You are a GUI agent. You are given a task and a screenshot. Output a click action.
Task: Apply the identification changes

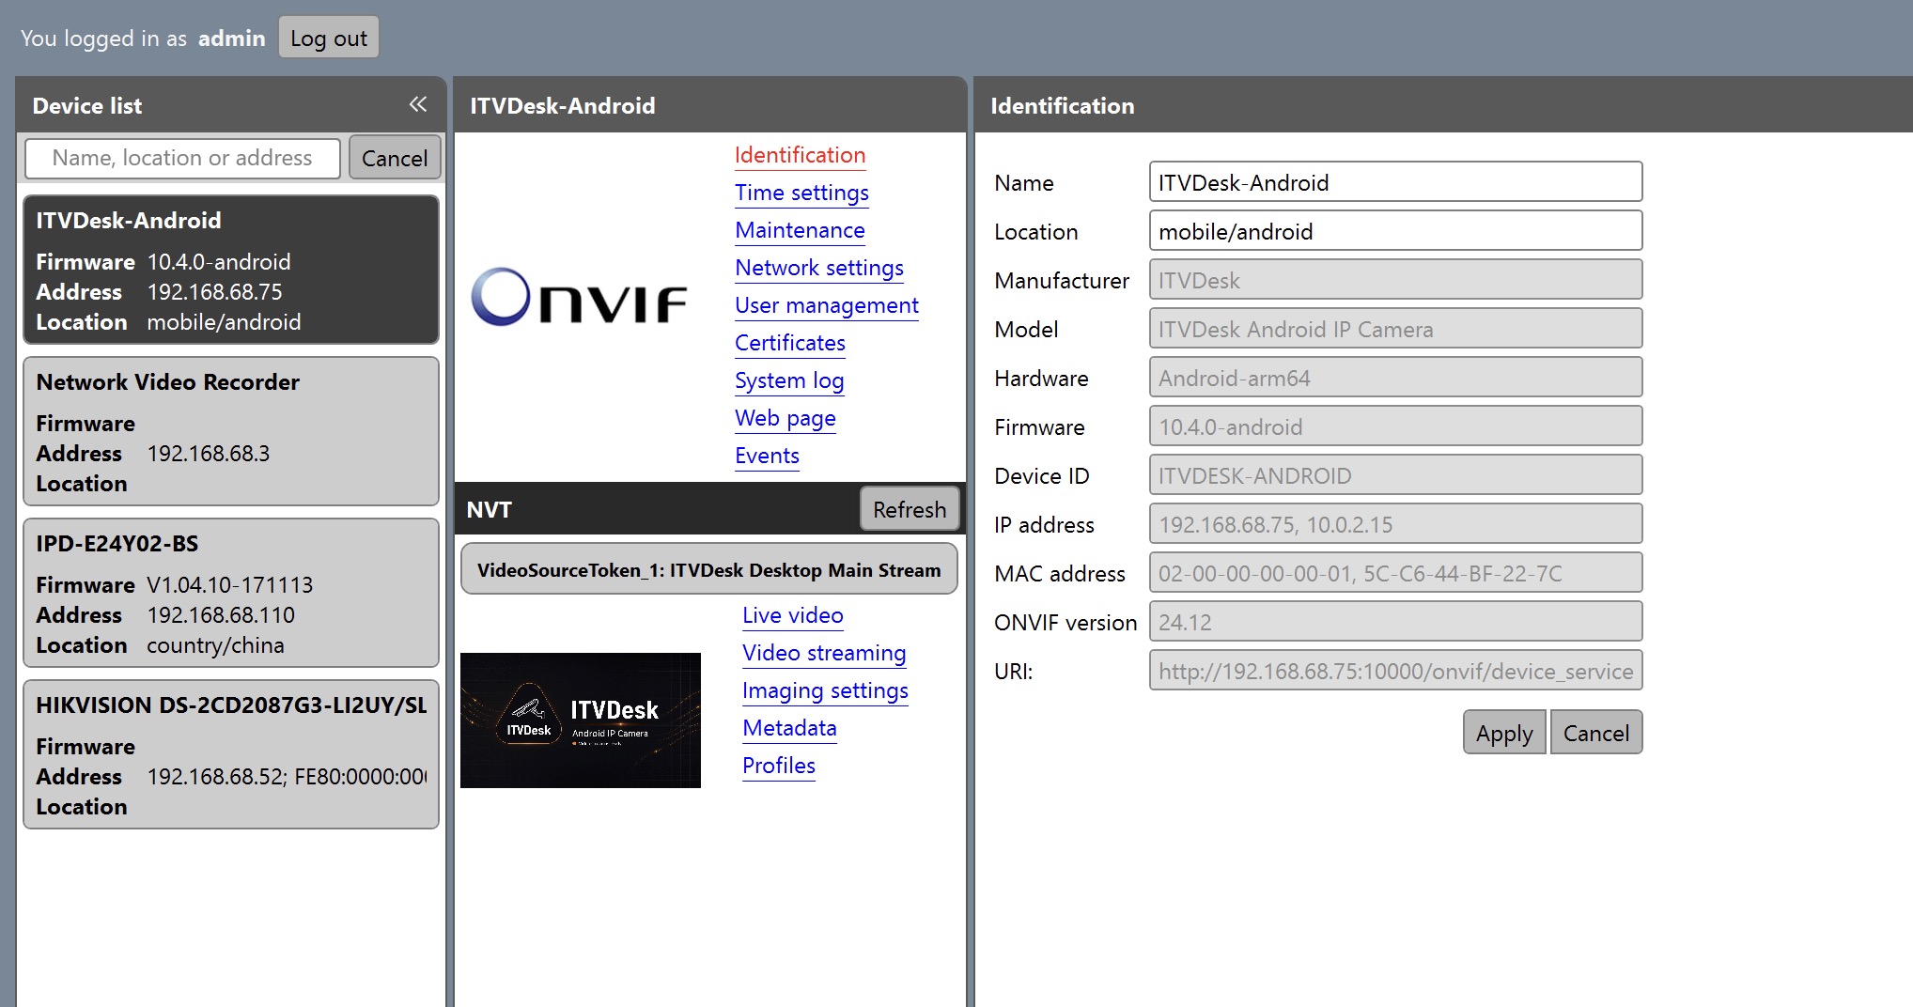pos(1504,733)
